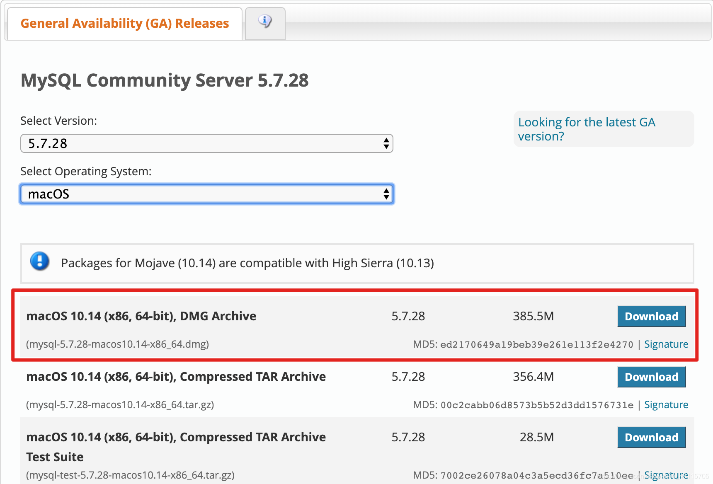Download the 28.5M Test Suite archive

click(x=652, y=437)
